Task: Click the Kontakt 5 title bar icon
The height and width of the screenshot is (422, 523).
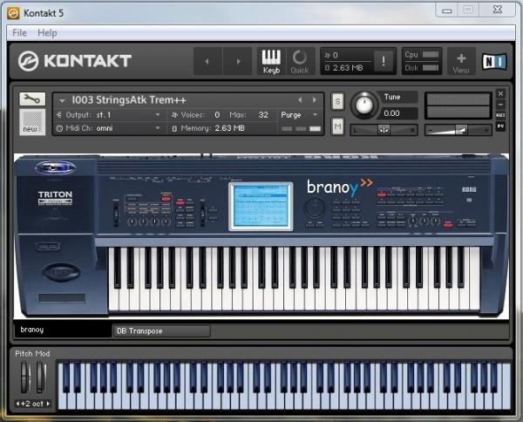Action: (x=13, y=13)
